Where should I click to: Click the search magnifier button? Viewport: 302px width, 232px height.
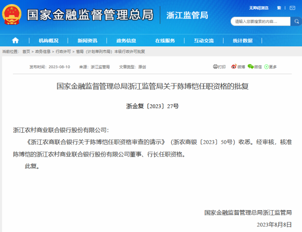pyautogui.click(x=296, y=21)
